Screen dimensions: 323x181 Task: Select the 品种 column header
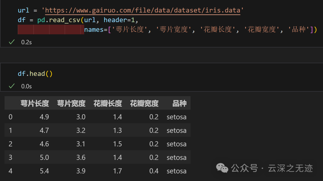point(179,104)
